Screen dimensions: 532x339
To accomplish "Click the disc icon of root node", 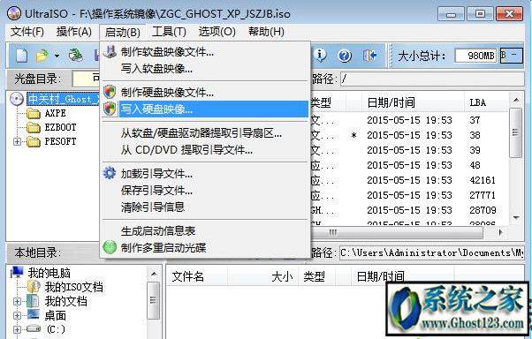I will coord(17,100).
